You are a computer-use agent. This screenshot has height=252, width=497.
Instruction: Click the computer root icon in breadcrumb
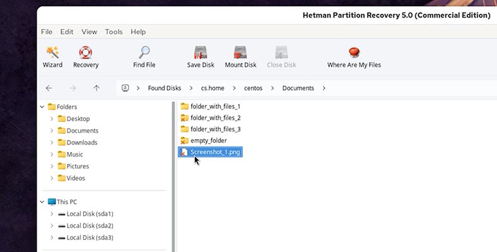(x=126, y=88)
